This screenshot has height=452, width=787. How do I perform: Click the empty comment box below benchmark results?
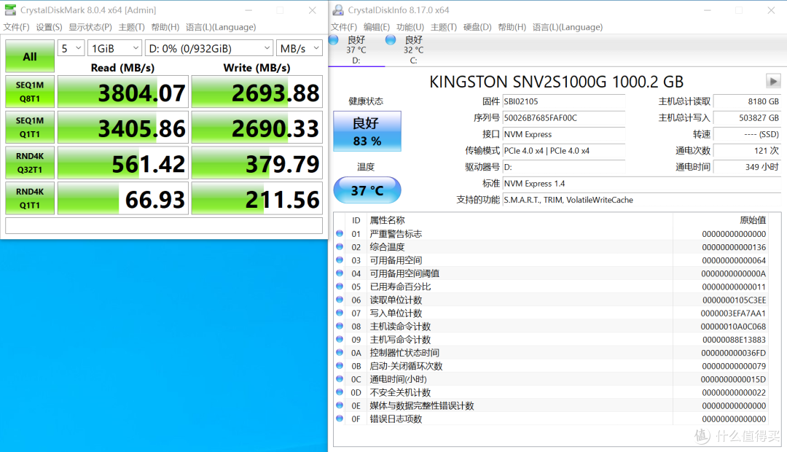pyautogui.click(x=164, y=225)
